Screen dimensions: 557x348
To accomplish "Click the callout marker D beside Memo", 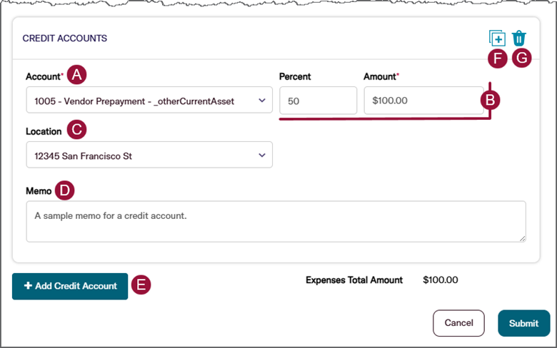I will tap(64, 190).
